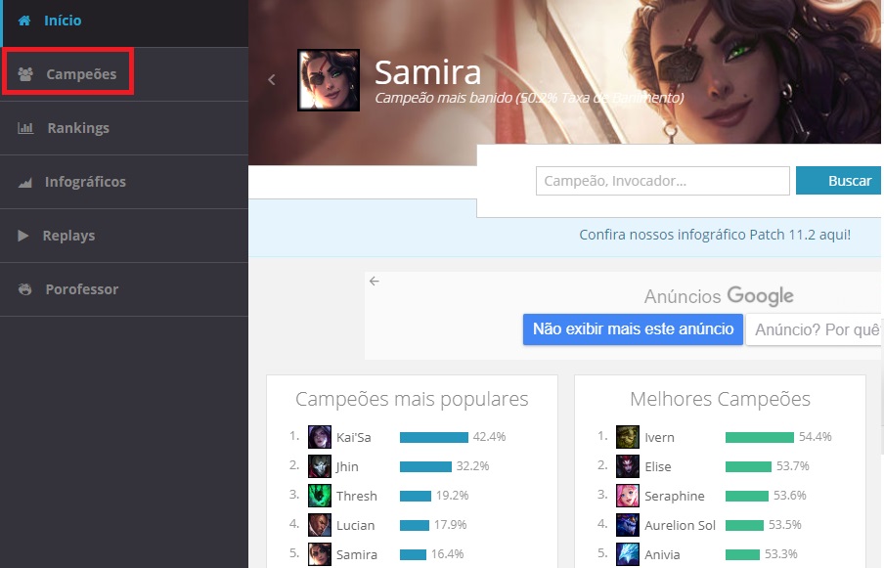Click the Anúncio? Por quê button
Screen dimensions: 884x568
click(815, 329)
